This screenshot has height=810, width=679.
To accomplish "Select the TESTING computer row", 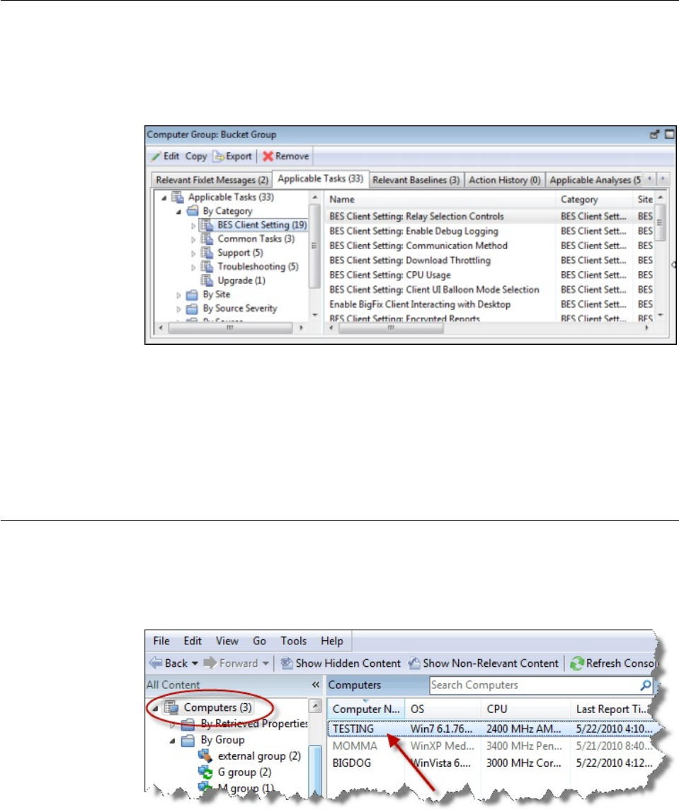I will pyautogui.click(x=492, y=729).
